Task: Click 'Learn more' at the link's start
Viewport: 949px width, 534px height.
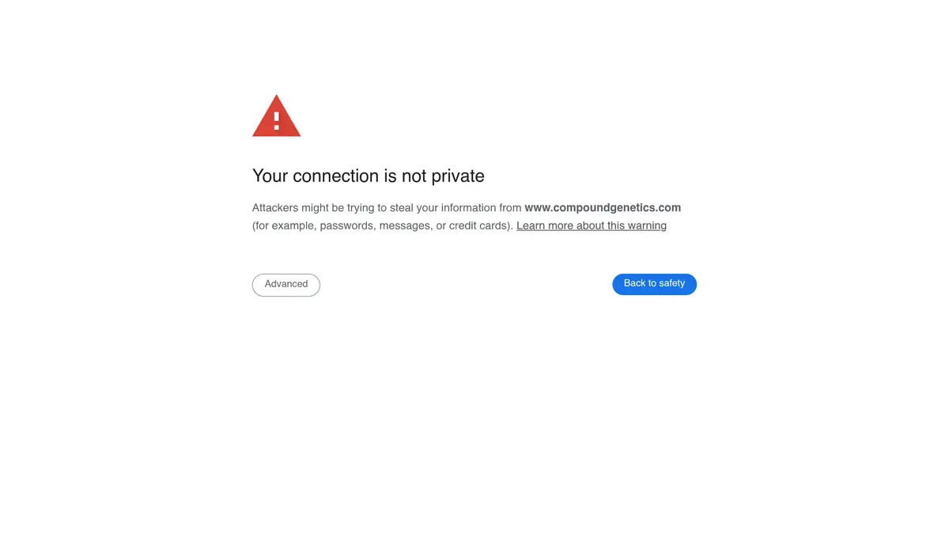Action: coord(545,225)
